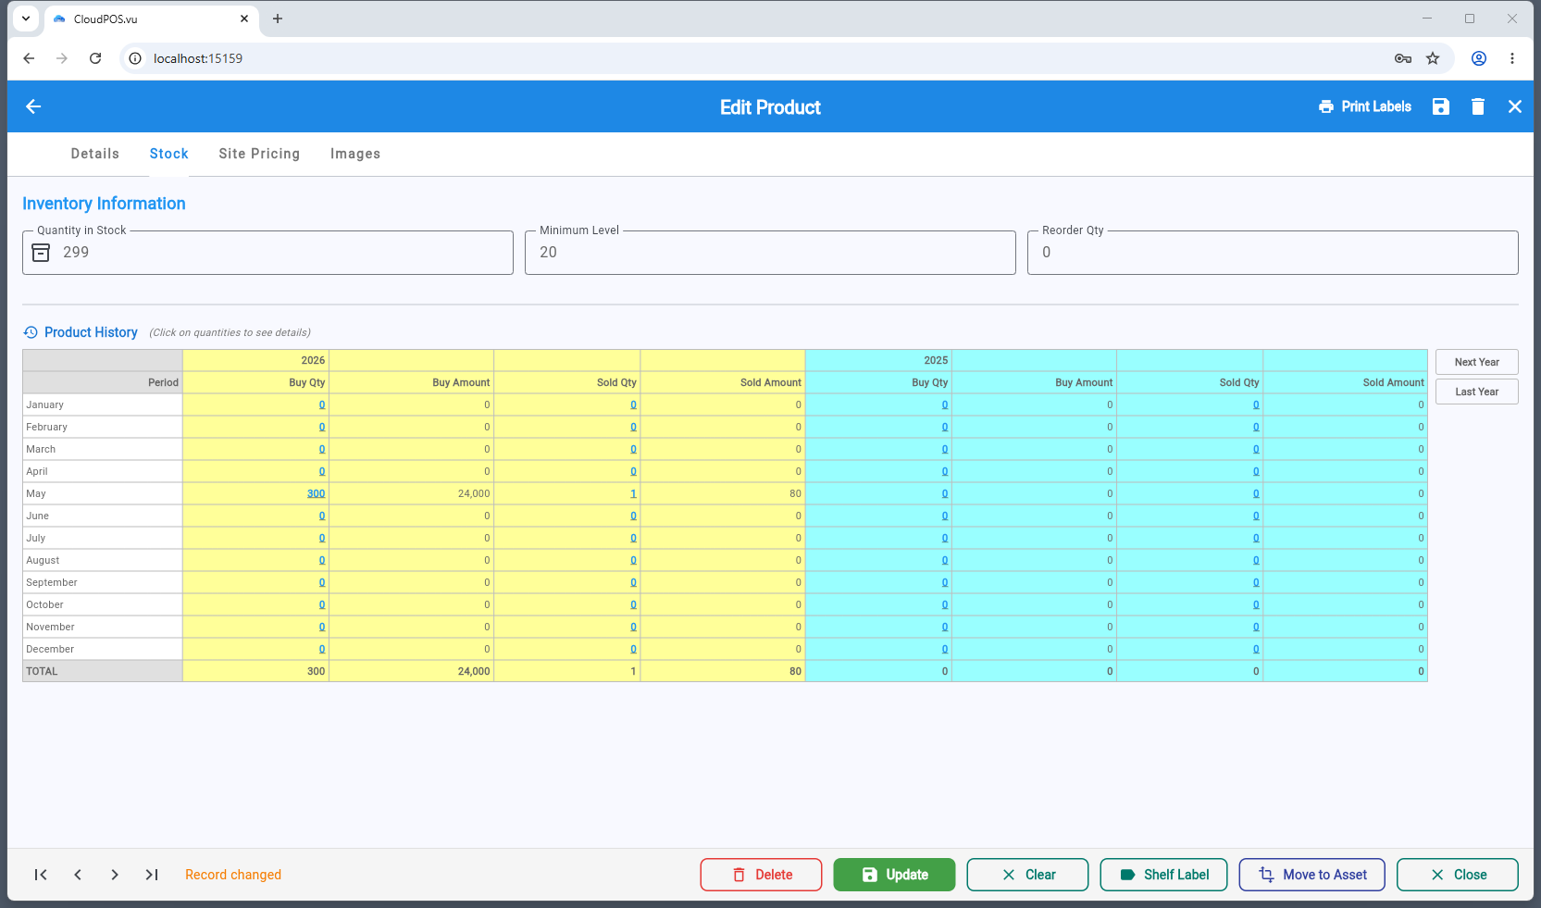Close the CloudPOS.vu browser tab
1541x908 pixels.
[x=244, y=19]
